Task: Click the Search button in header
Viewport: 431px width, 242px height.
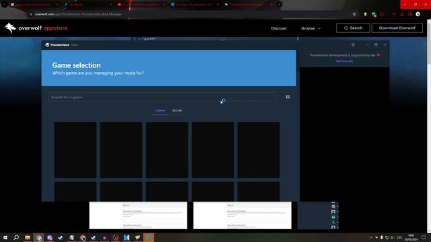Action: point(353,28)
